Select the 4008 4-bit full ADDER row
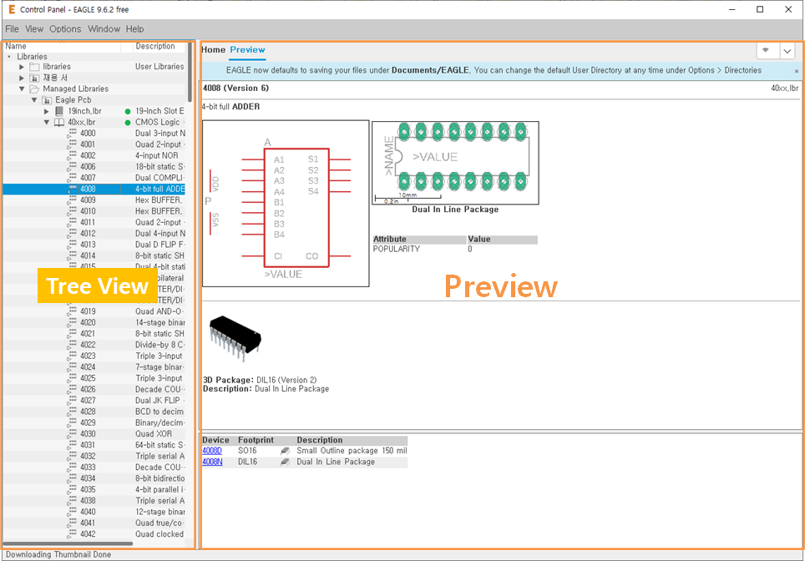The width and height of the screenshot is (805, 561). tap(94, 189)
